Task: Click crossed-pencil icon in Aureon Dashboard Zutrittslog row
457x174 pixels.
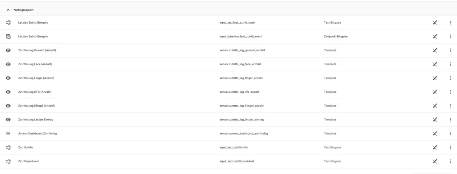Action: point(435,133)
